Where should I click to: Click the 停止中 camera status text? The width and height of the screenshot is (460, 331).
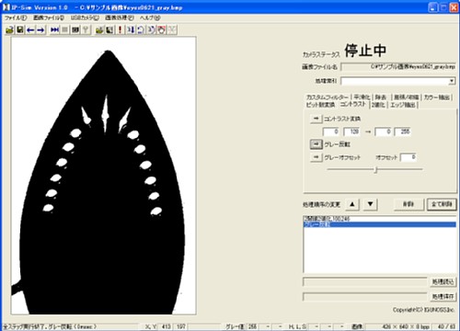pos(365,51)
